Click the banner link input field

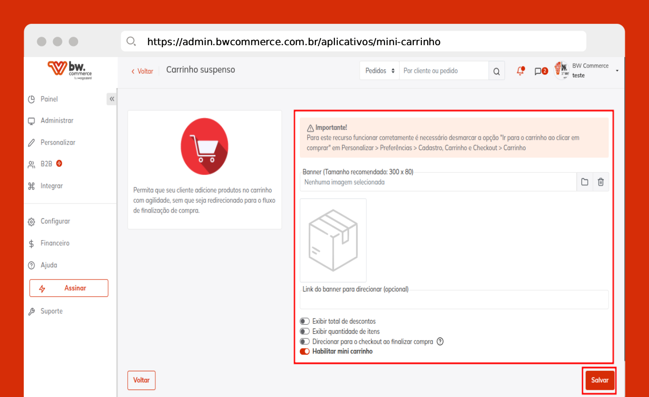click(x=454, y=300)
